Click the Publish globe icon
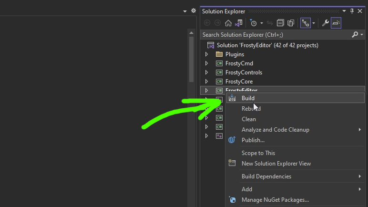368x207 pixels. (232, 140)
